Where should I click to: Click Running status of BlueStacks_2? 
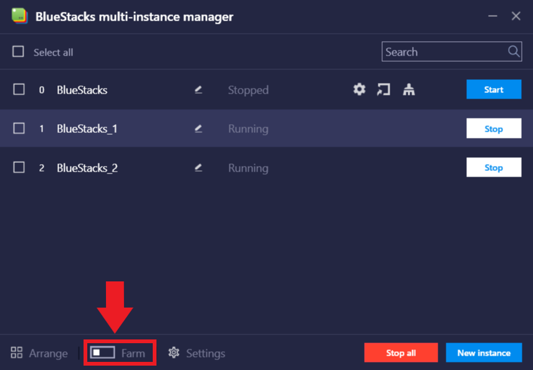[x=248, y=168]
